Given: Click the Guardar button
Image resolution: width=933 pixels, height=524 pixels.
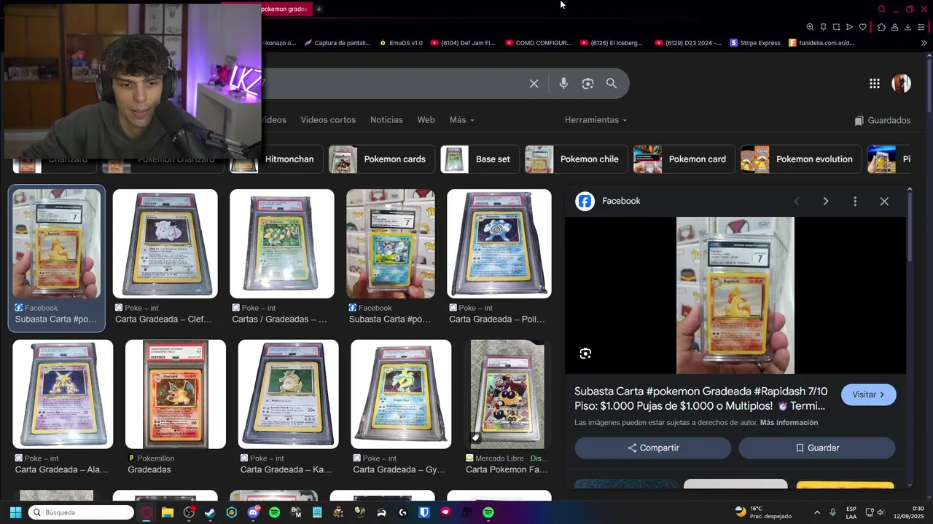Looking at the screenshot, I should (x=817, y=448).
